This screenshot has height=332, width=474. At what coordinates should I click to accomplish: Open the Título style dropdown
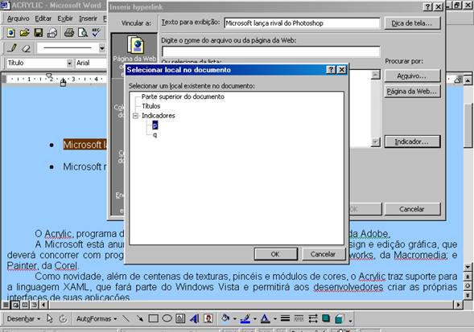(x=69, y=64)
